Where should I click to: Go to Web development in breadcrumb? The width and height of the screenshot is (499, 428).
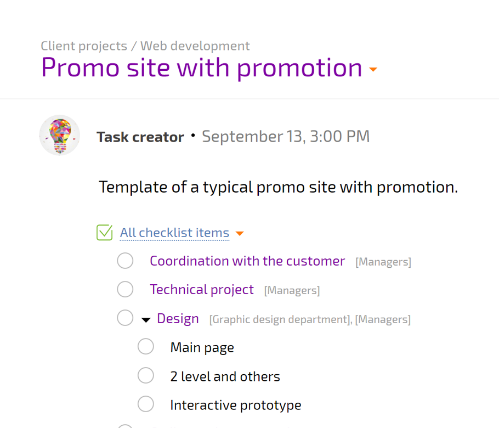[x=195, y=46]
